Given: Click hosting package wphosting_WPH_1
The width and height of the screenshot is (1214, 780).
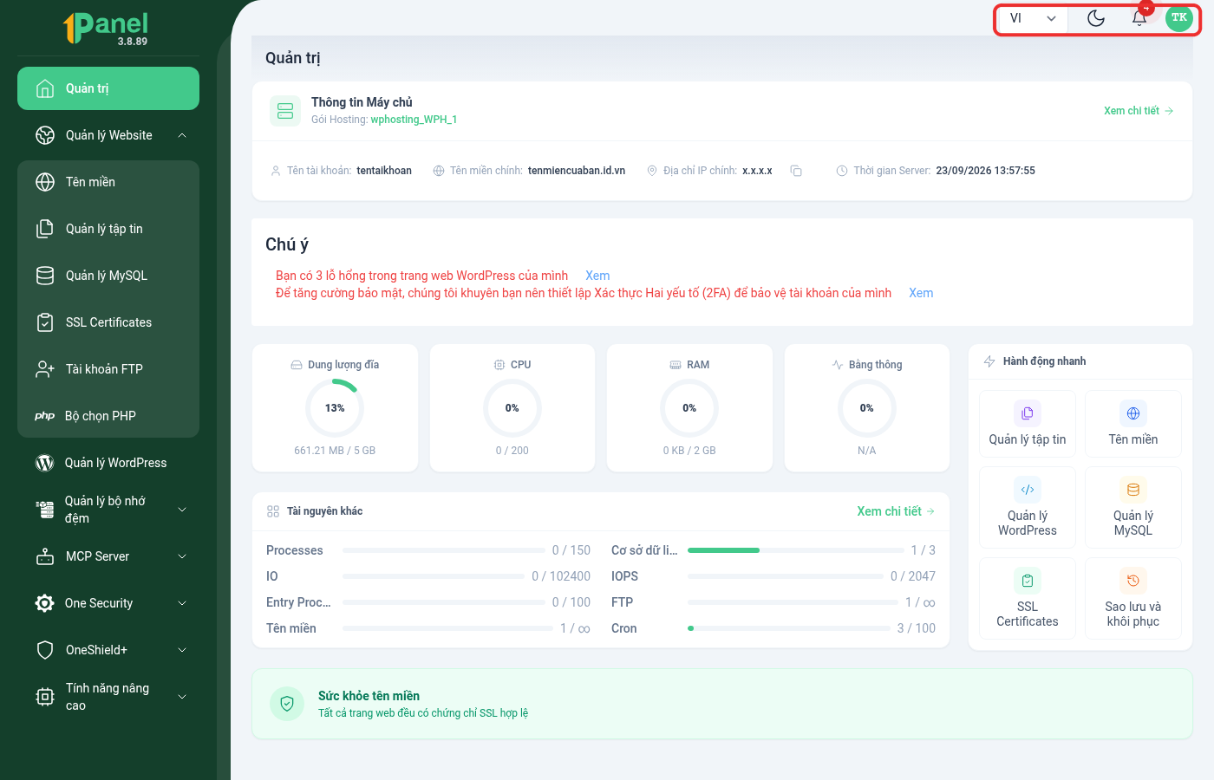Looking at the screenshot, I should tap(414, 120).
